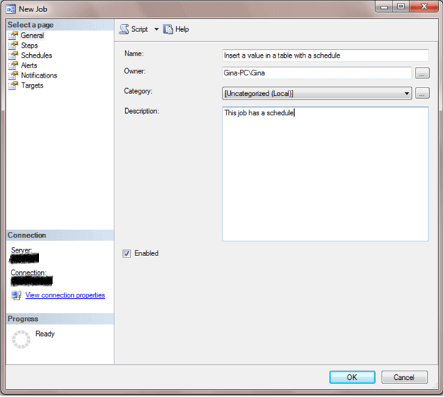
Task: Open the Targets page
Action: 32,85
